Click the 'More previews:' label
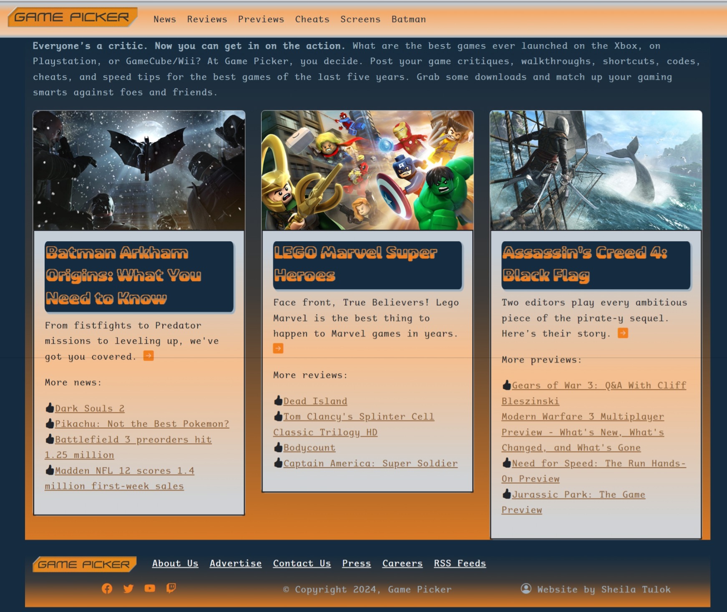Image resolution: width=727 pixels, height=612 pixels. (541, 360)
